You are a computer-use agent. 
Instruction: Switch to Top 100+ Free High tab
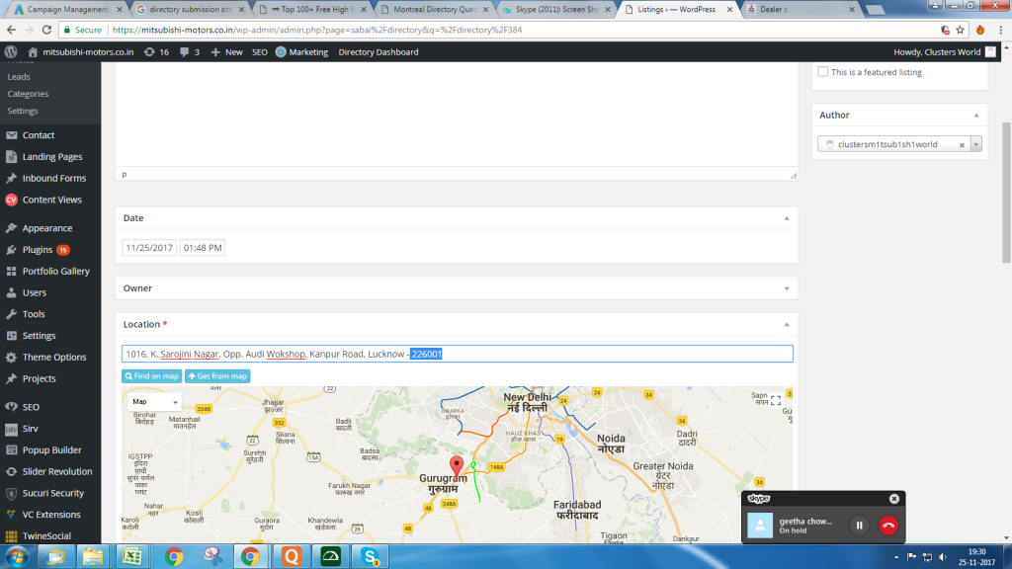click(313, 10)
